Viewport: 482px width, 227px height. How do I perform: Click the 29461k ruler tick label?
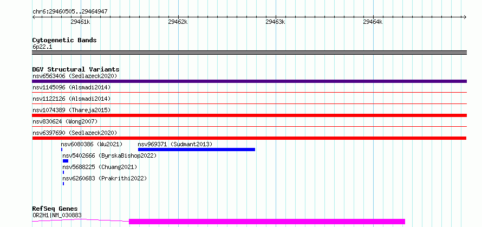(80, 22)
